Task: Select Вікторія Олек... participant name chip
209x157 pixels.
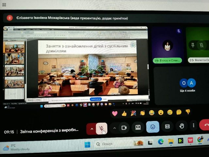Action: tap(168, 61)
